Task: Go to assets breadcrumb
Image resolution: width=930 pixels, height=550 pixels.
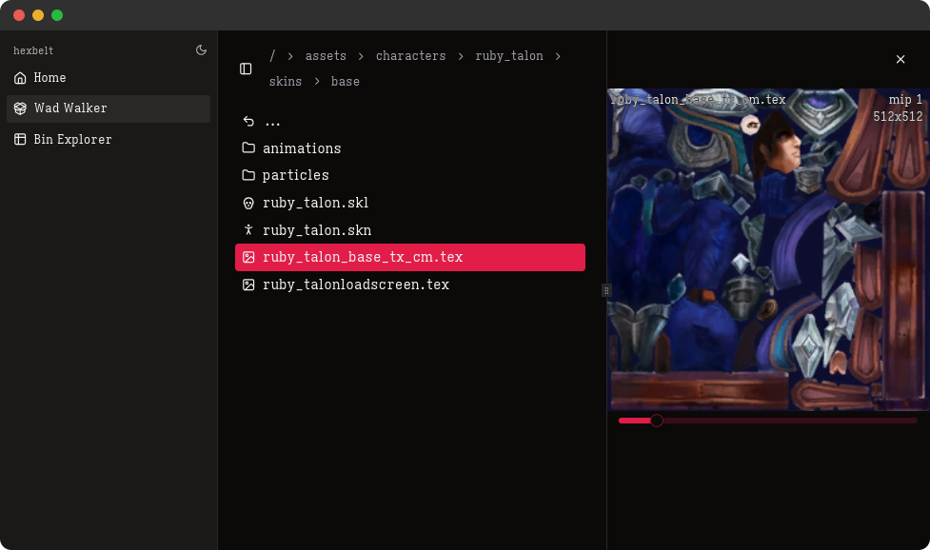Action: (x=326, y=56)
